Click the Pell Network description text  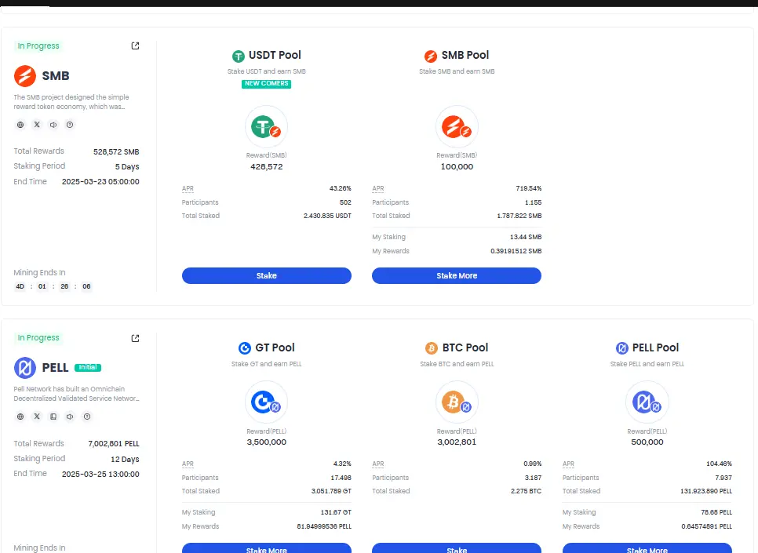click(x=76, y=394)
